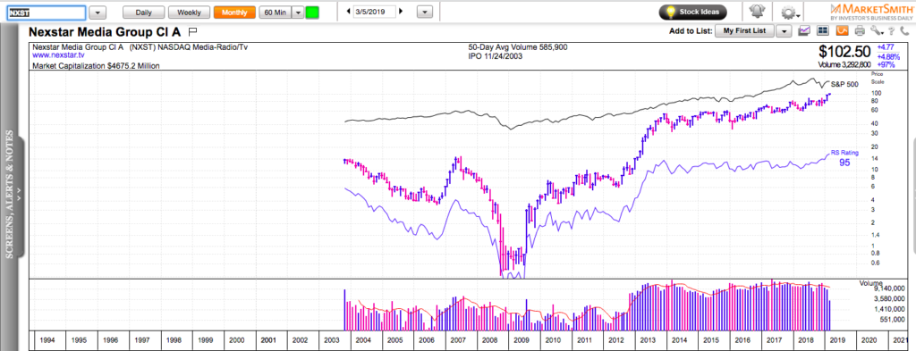This screenshot has height=351, width=916.
Task: Expand the Add to List dropdown arrow
Action: point(784,31)
